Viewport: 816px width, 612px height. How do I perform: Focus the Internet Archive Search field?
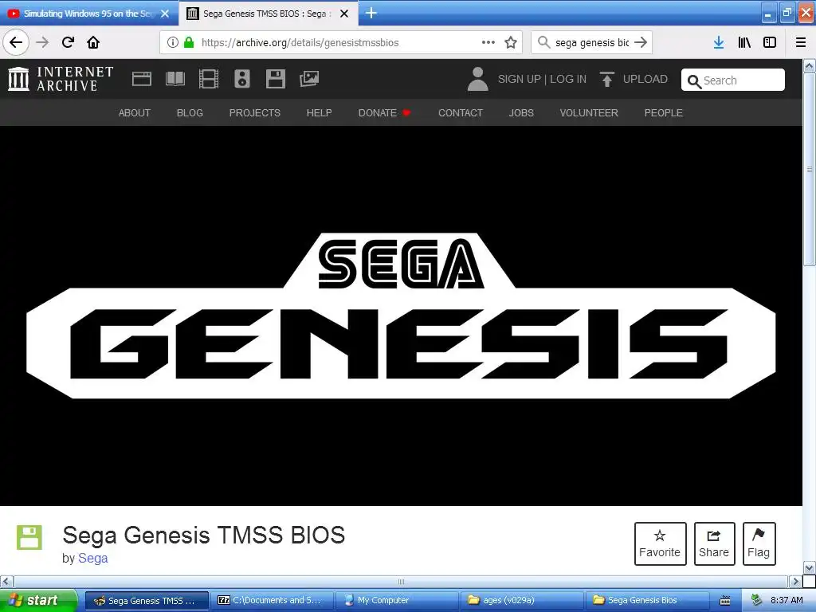[x=733, y=80]
